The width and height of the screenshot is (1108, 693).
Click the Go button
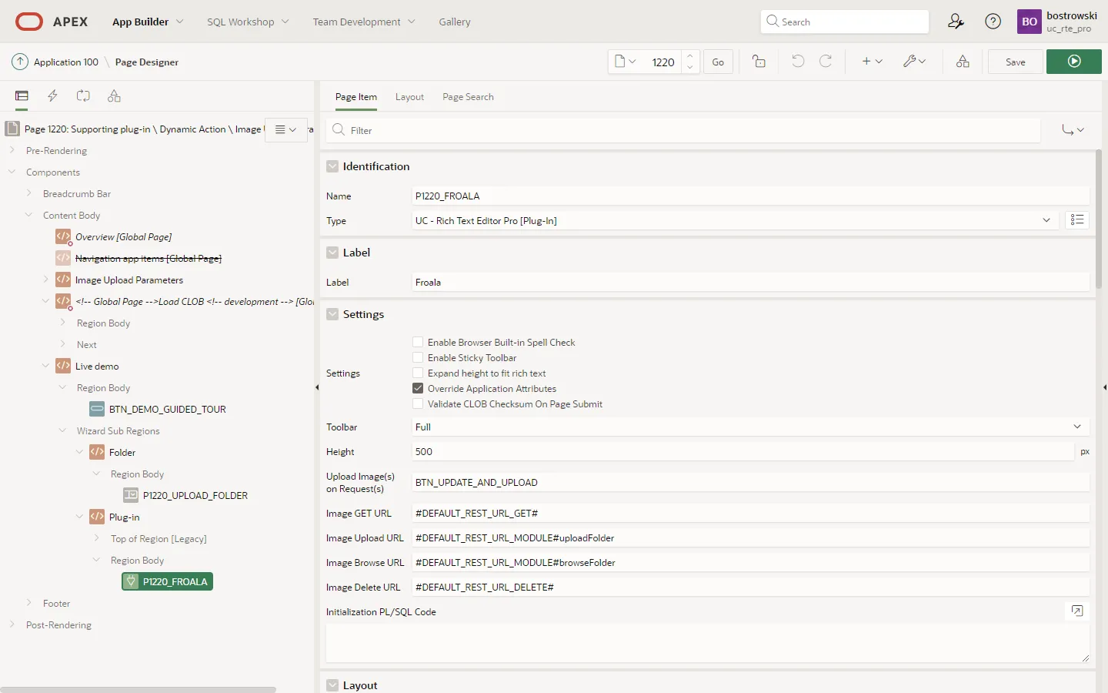(x=718, y=62)
